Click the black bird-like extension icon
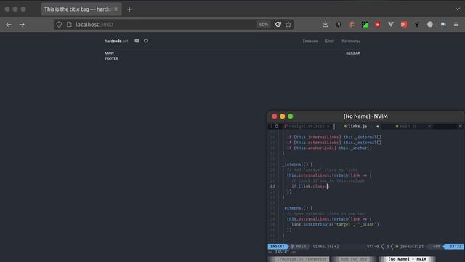The image size is (465, 262). 417,25
